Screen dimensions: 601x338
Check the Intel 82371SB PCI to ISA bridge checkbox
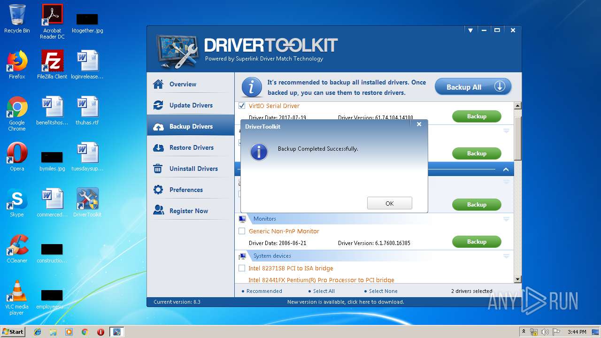(242, 268)
